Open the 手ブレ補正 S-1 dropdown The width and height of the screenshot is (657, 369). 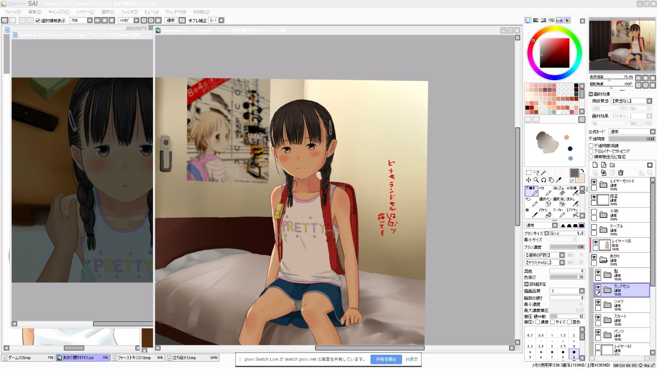[x=221, y=20]
